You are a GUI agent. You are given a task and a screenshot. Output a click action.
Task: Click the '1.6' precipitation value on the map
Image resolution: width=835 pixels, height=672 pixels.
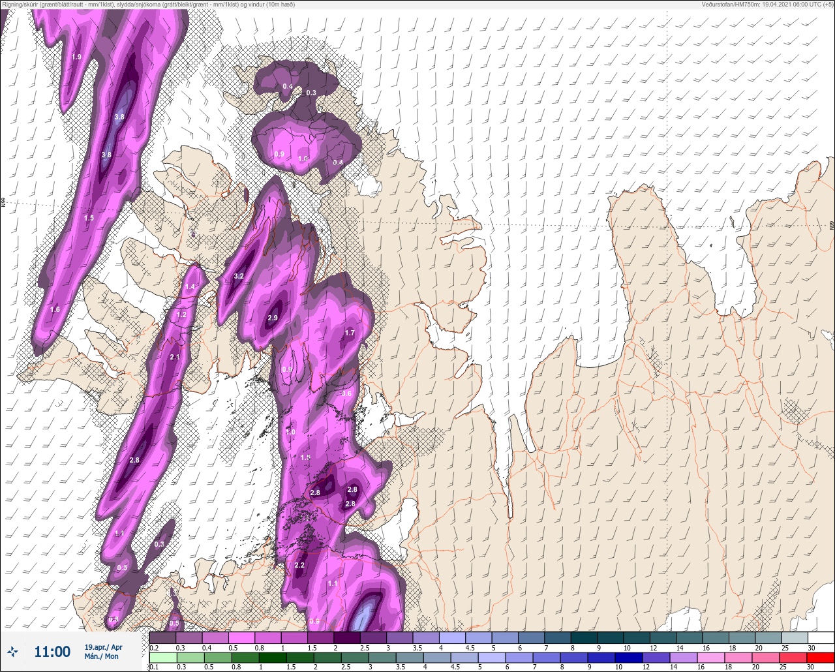click(x=55, y=309)
